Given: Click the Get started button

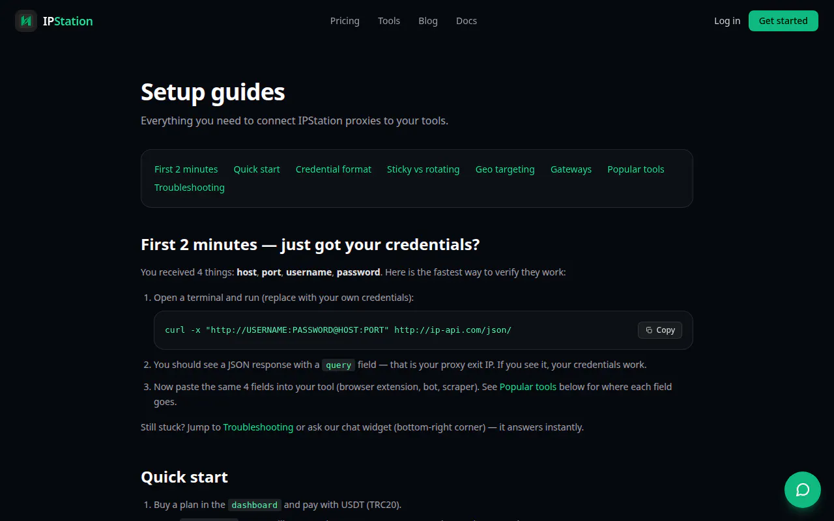Looking at the screenshot, I should tap(783, 21).
